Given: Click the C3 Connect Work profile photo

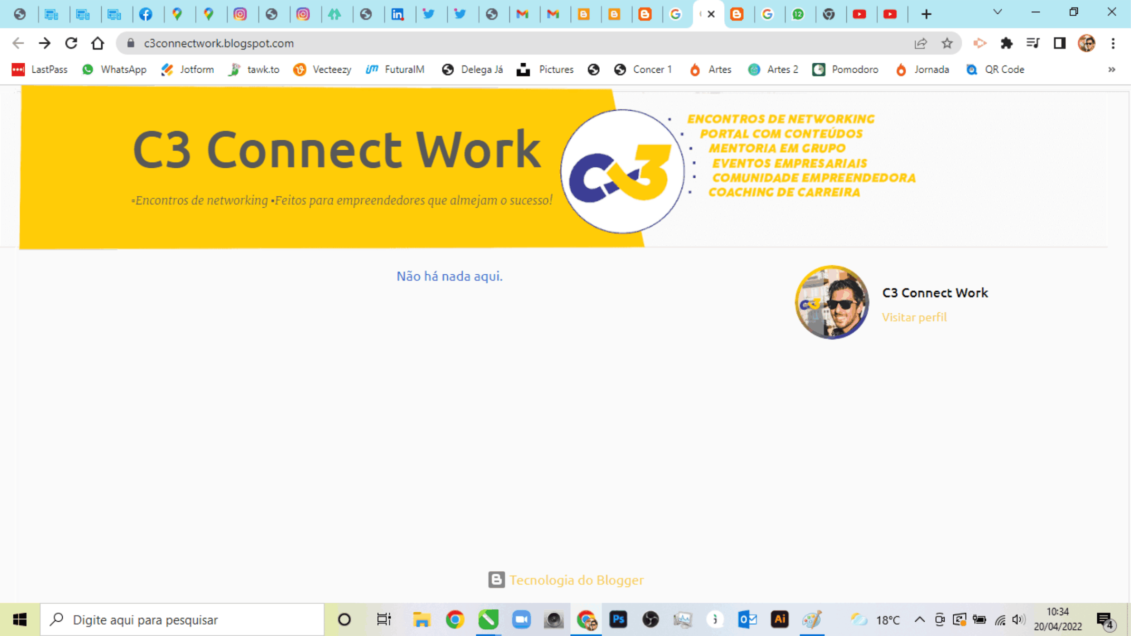Looking at the screenshot, I should coord(832,302).
